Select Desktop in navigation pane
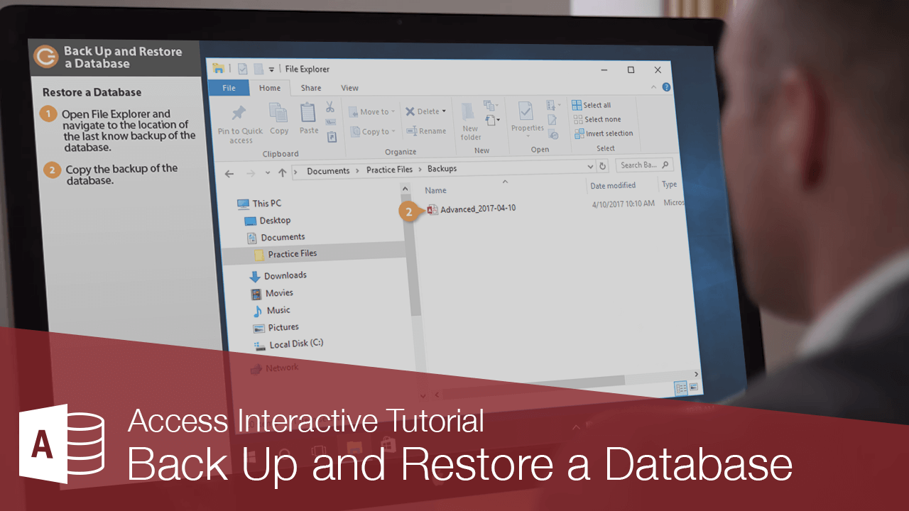 point(267,221)
